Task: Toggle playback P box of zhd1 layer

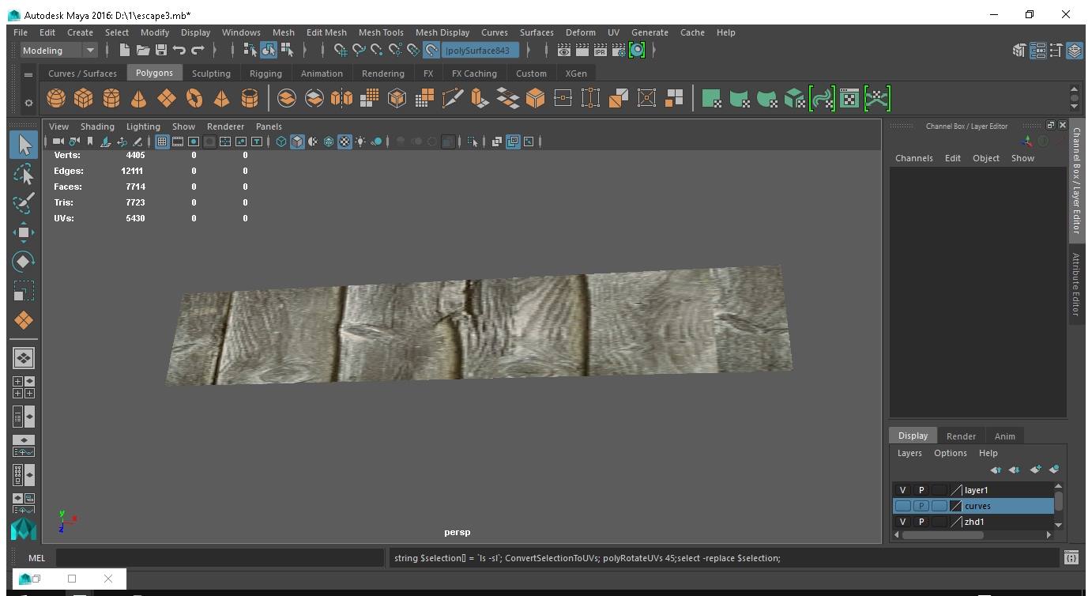Action: (x=921, y=522)
